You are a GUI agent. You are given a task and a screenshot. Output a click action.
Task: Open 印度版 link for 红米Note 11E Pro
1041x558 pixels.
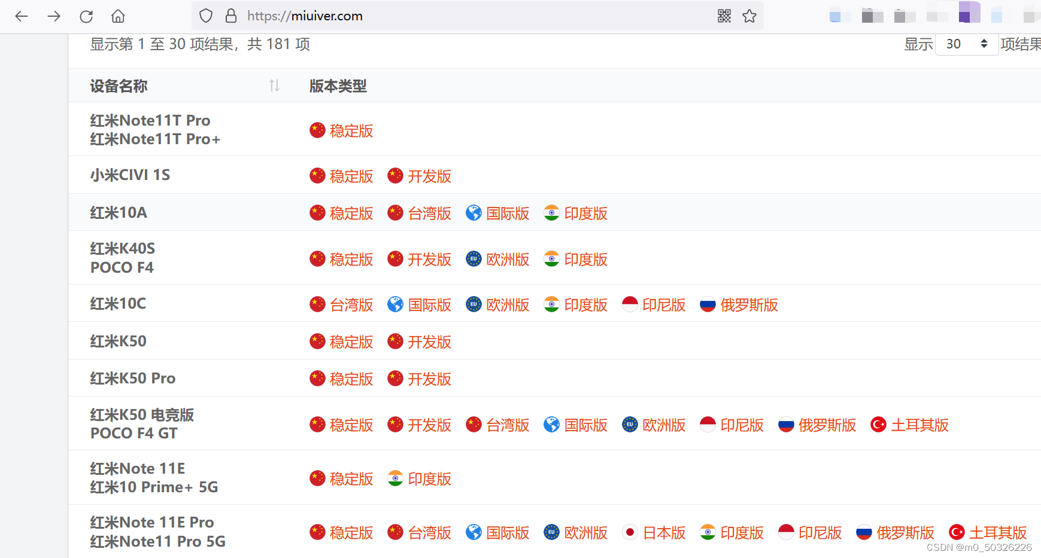[x=742, y=533]
